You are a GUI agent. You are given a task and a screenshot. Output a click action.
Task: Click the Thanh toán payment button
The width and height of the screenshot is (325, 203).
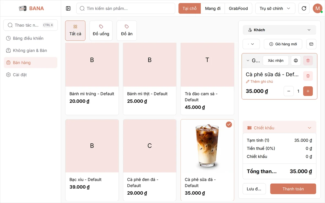point(293,189)
